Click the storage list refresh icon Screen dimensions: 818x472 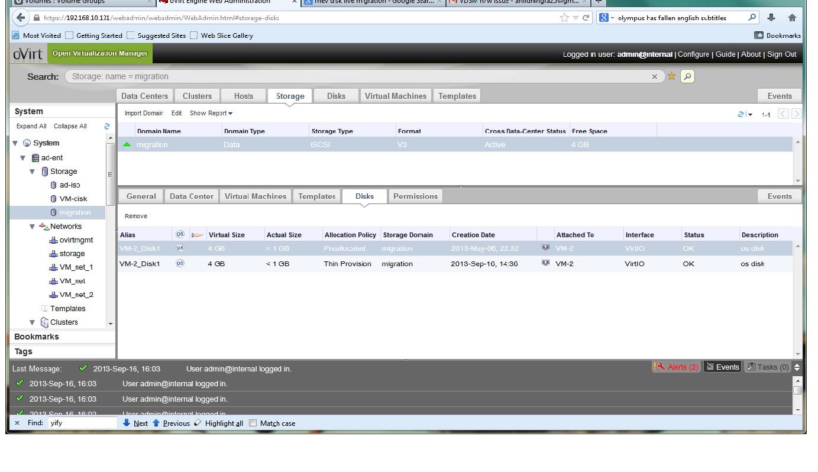(741, 114)
